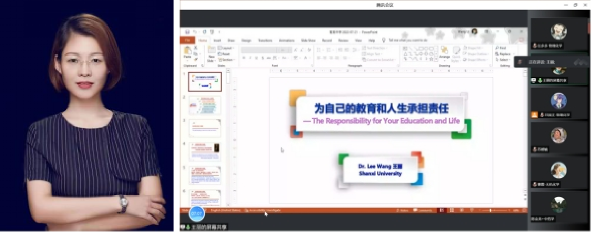592x232 pixels.
Task: Switch to Normal view in status bar
Action: coord(440,211)
